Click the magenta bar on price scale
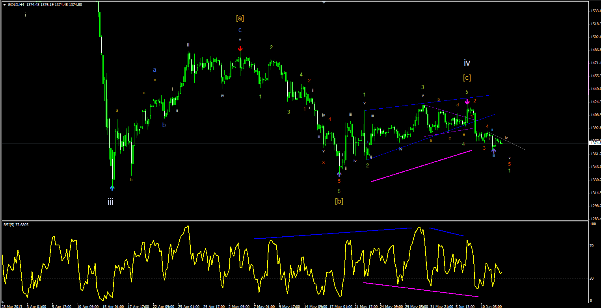 point(588,77)
